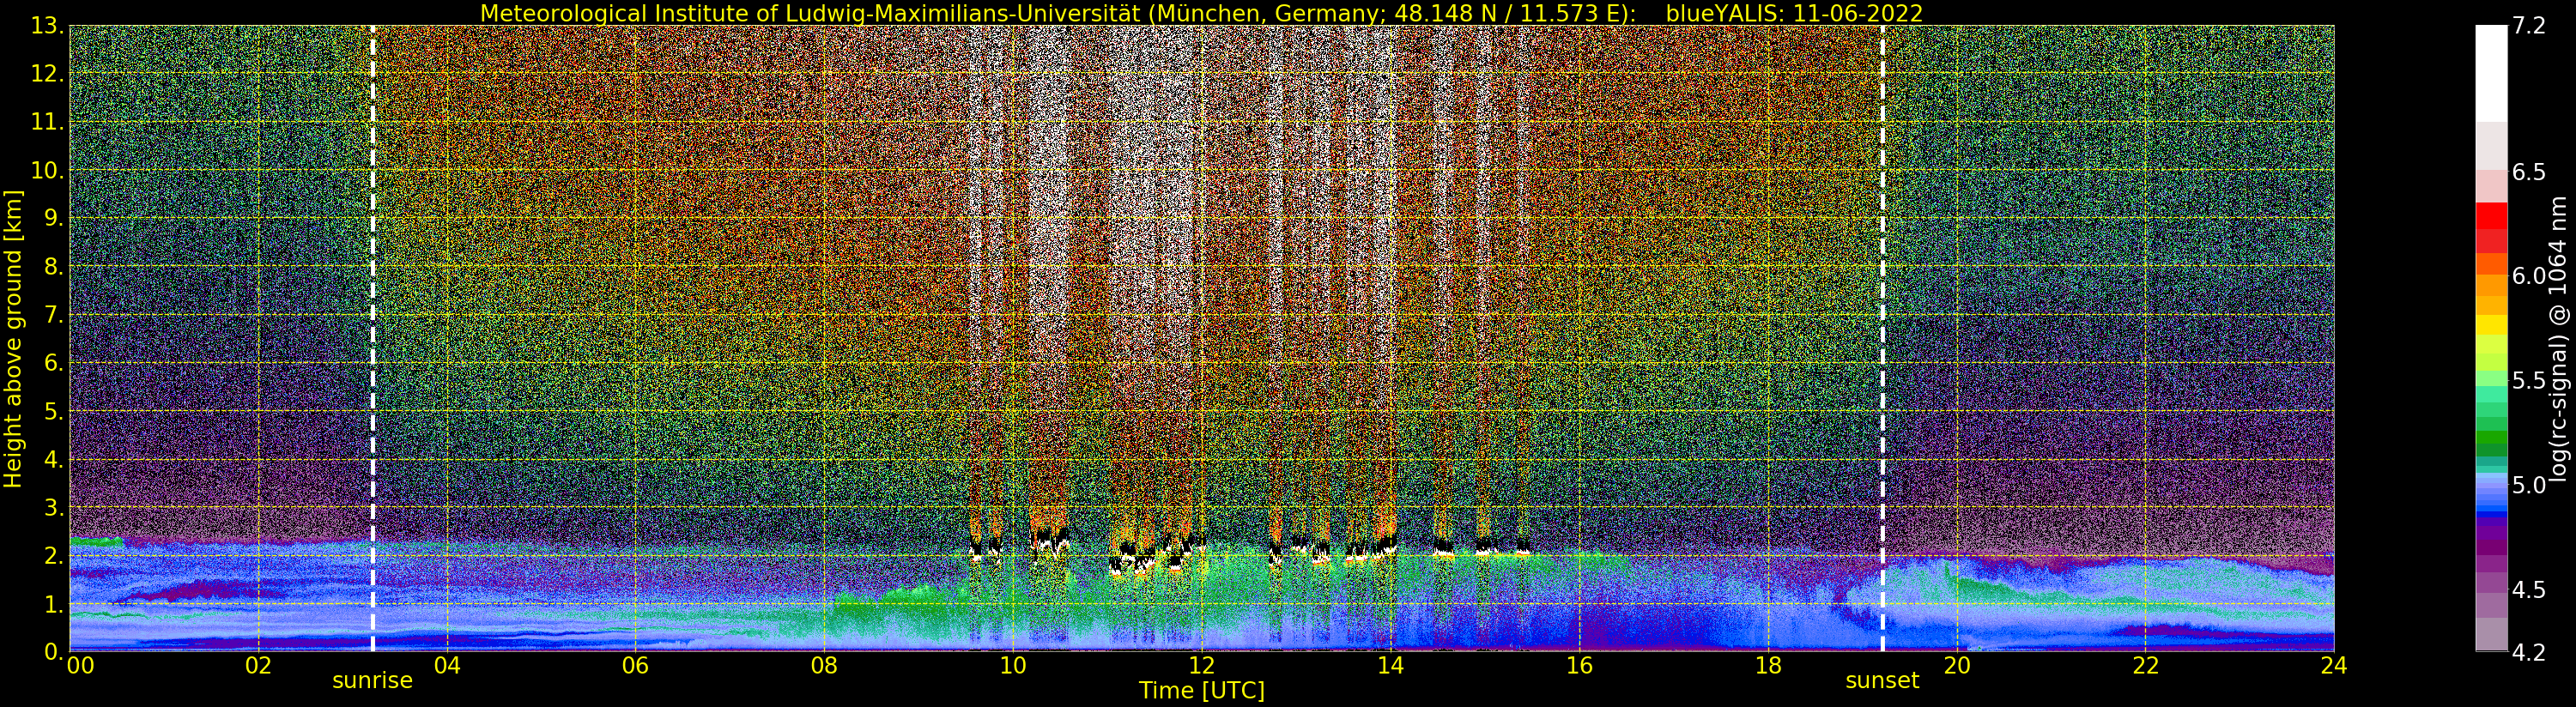Click the colorbar value '6.5'
The height and width of the screenshot is (707, 2576).
click(2529, 172)
